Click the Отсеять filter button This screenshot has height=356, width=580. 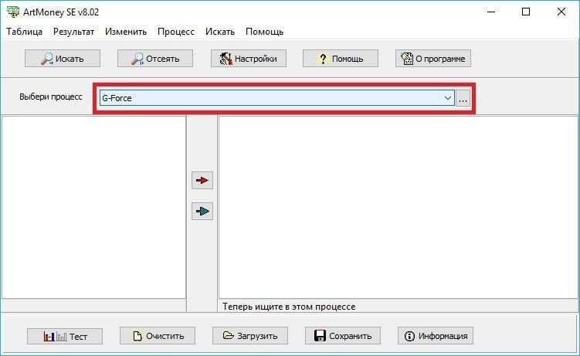[155, 59]
